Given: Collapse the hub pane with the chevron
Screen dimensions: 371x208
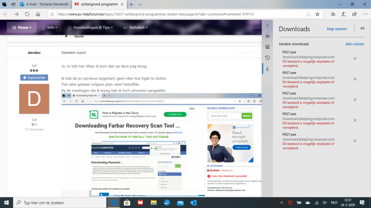Looking at the screenshot, I should point(267,25).
